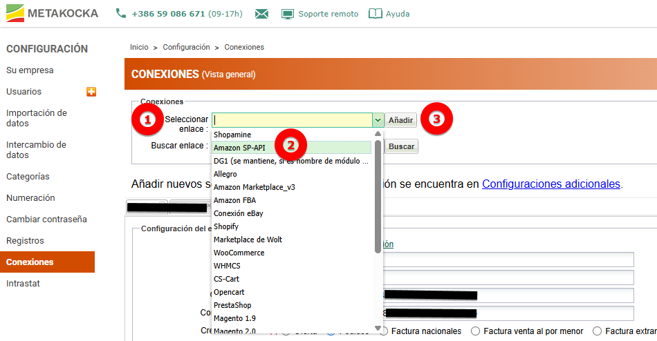Click the first blacked-out connection tab
This screenshot has height=341, width=657.
[147, 207]
